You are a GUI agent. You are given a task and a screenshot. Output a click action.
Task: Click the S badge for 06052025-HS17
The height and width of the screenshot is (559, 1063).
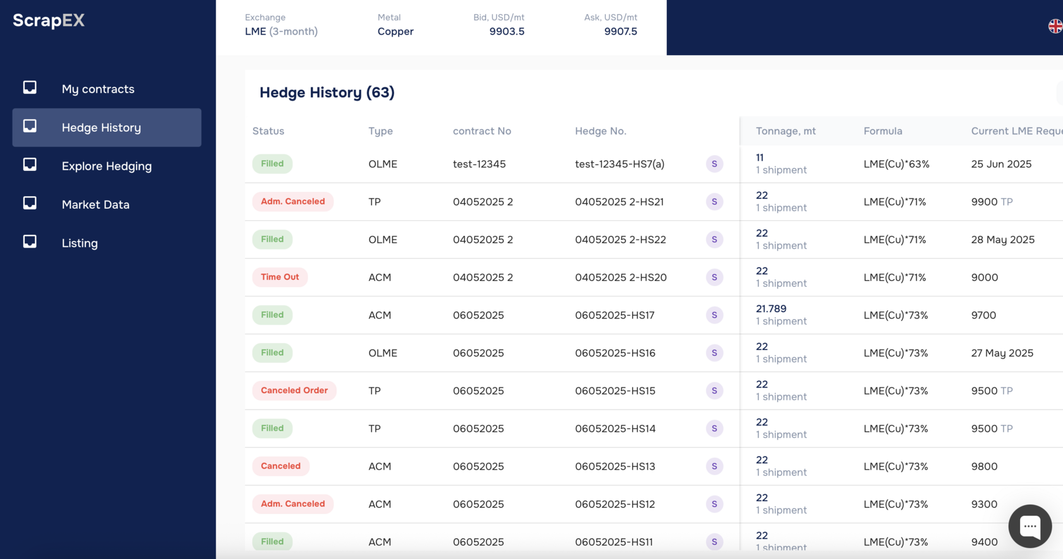pos(714,315)
